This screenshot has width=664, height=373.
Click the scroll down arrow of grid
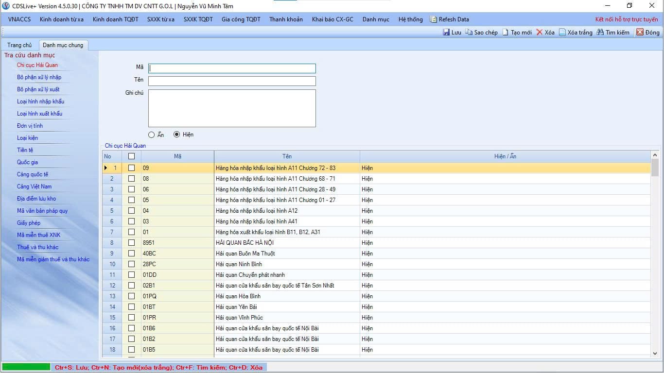pos(655,354)
